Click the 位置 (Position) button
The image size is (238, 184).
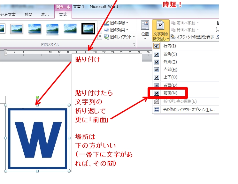pyautogui.click(x=145, y=30)
